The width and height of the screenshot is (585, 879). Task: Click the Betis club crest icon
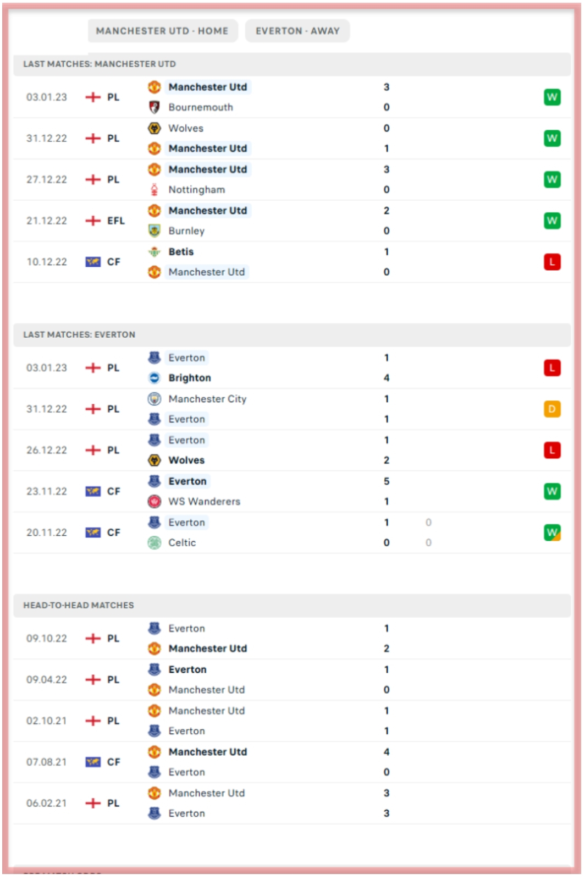coord(154,252)
